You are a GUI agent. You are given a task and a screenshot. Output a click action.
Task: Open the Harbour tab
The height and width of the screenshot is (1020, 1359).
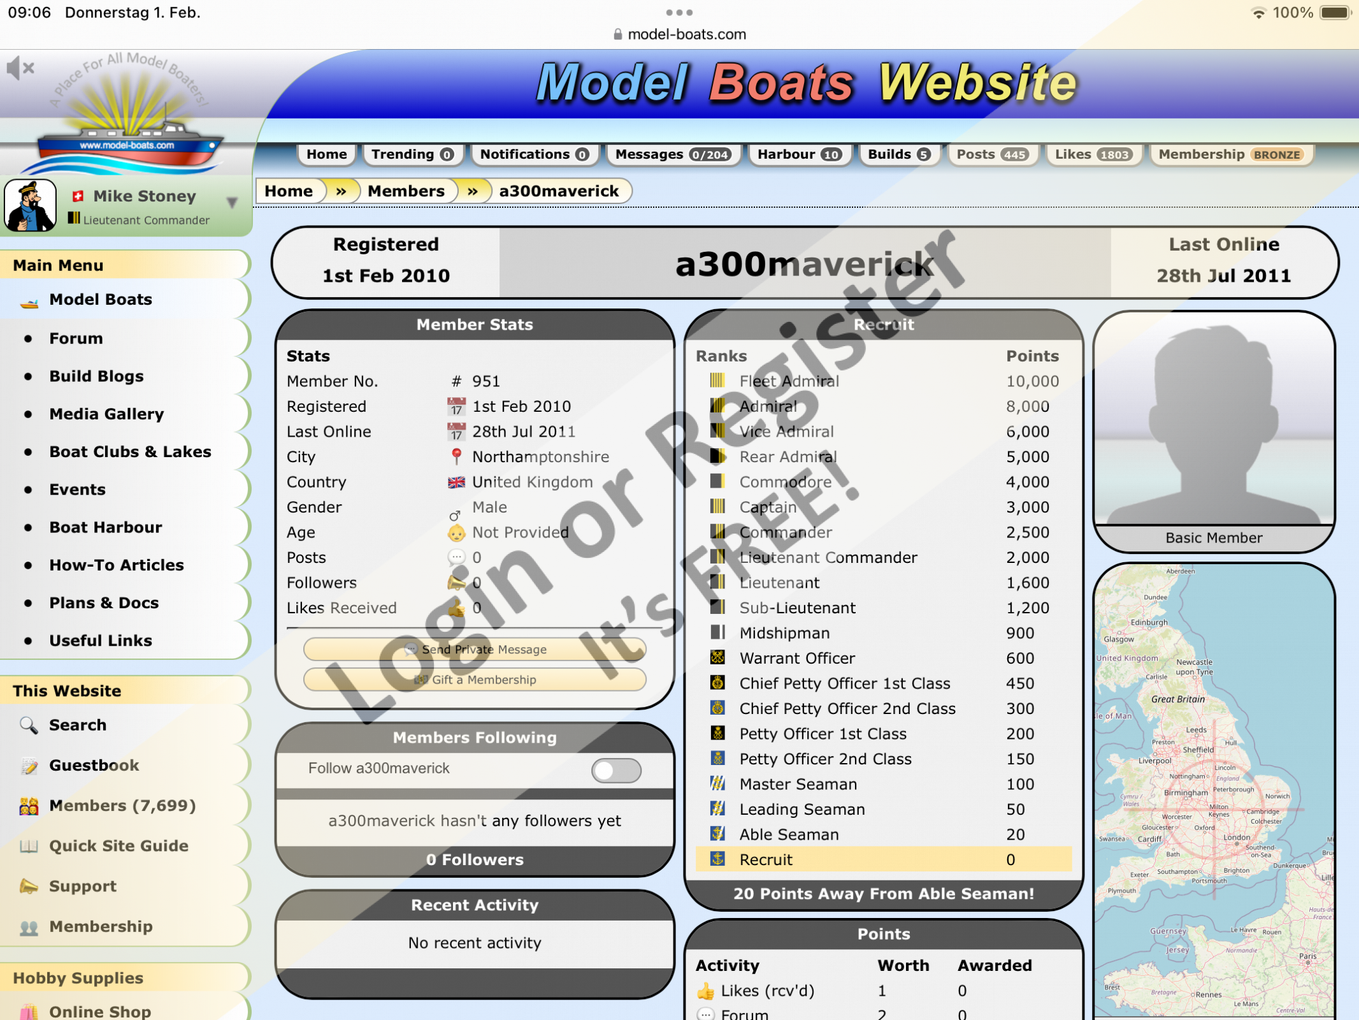pyautogui.click(x=799, y=154)
